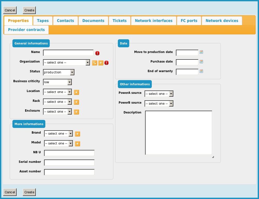Add a new Brand using plus icon

point(77,134)
